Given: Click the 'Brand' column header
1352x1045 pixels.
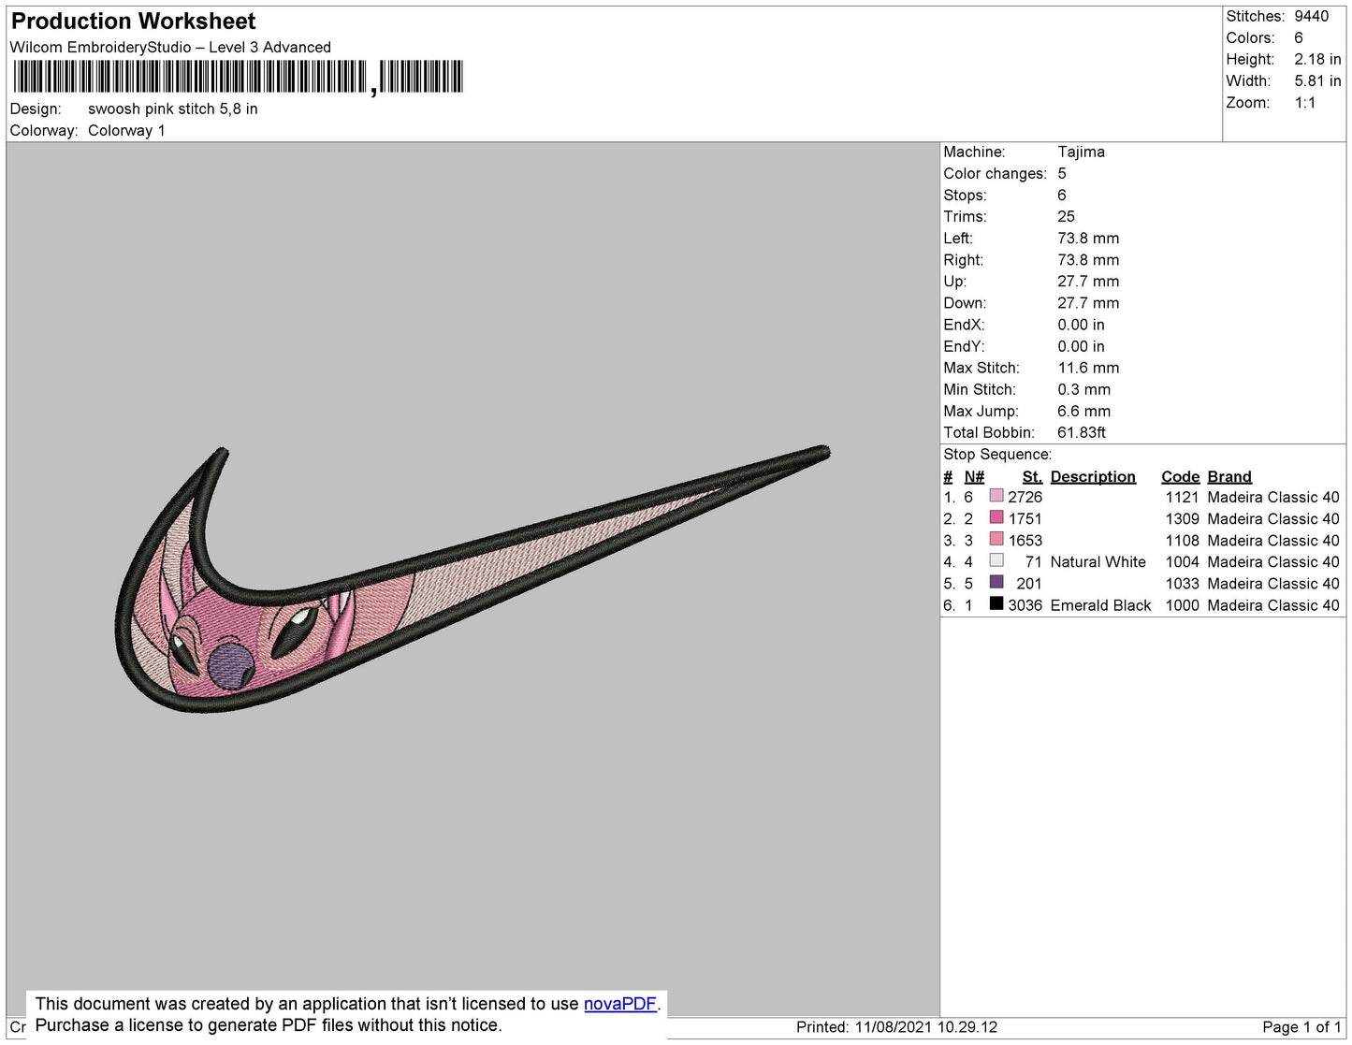Looking at the screenshot, I should click(x=1229, y=477).
